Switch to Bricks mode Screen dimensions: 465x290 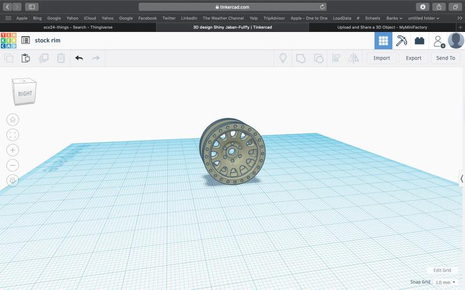tap(419, 41)
